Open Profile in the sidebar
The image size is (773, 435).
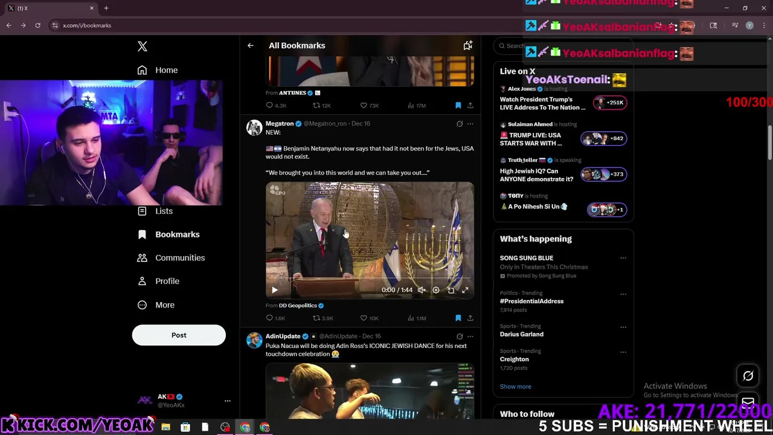pos(159,281)
